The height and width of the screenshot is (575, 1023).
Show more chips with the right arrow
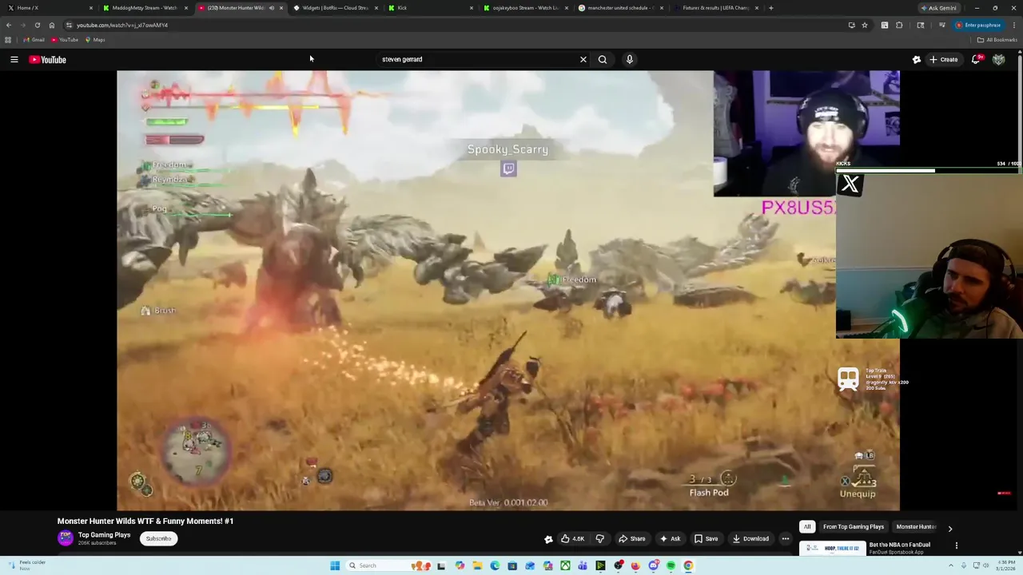click(950, 528)
